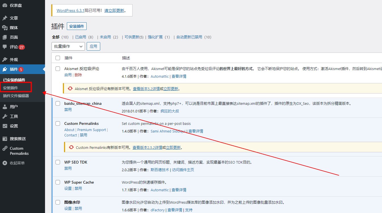The width and height of the screenshot is (382, 213).
Task: Click the update icon in Akismet notice
Action: [x=70, y=88]
